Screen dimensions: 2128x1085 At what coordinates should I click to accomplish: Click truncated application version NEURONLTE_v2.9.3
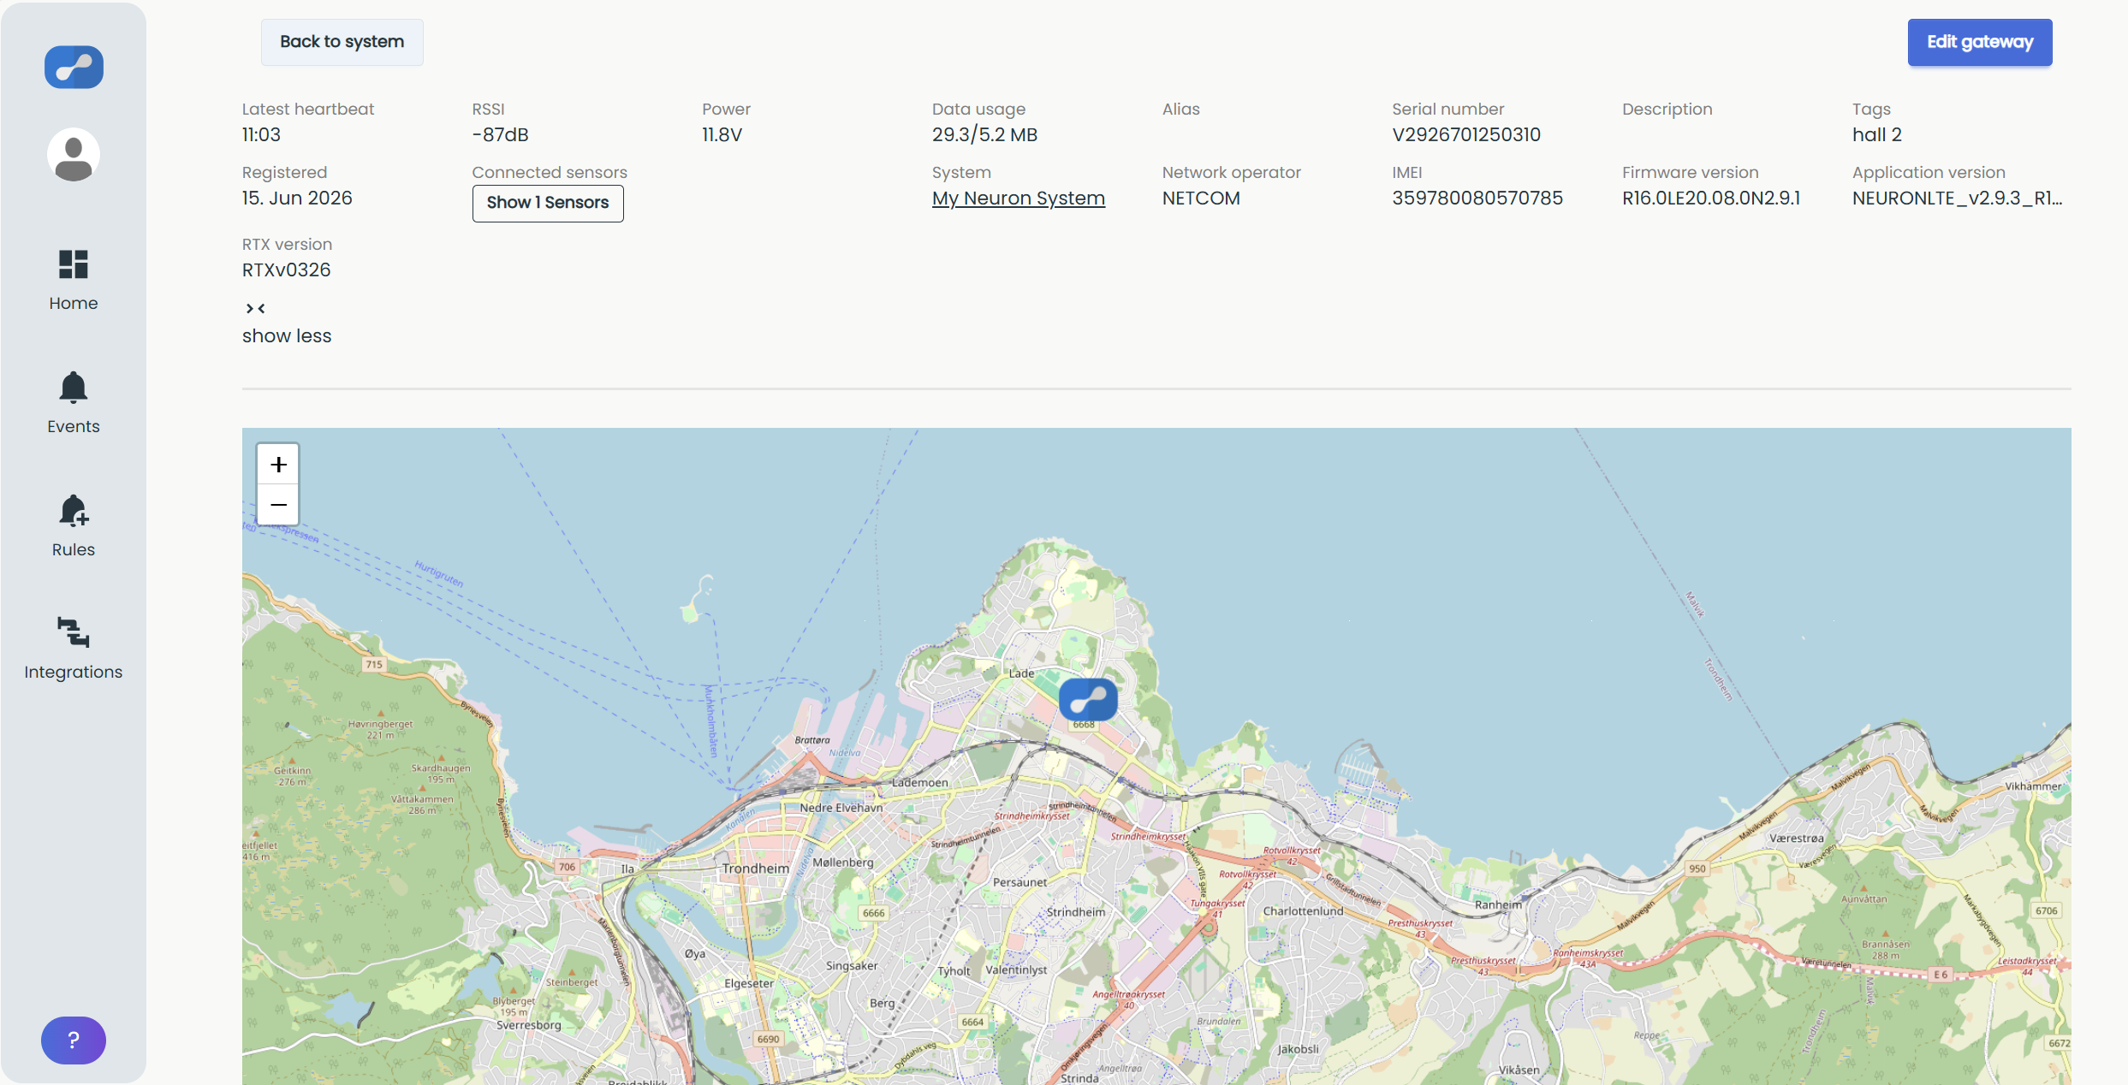point(1958,199)
